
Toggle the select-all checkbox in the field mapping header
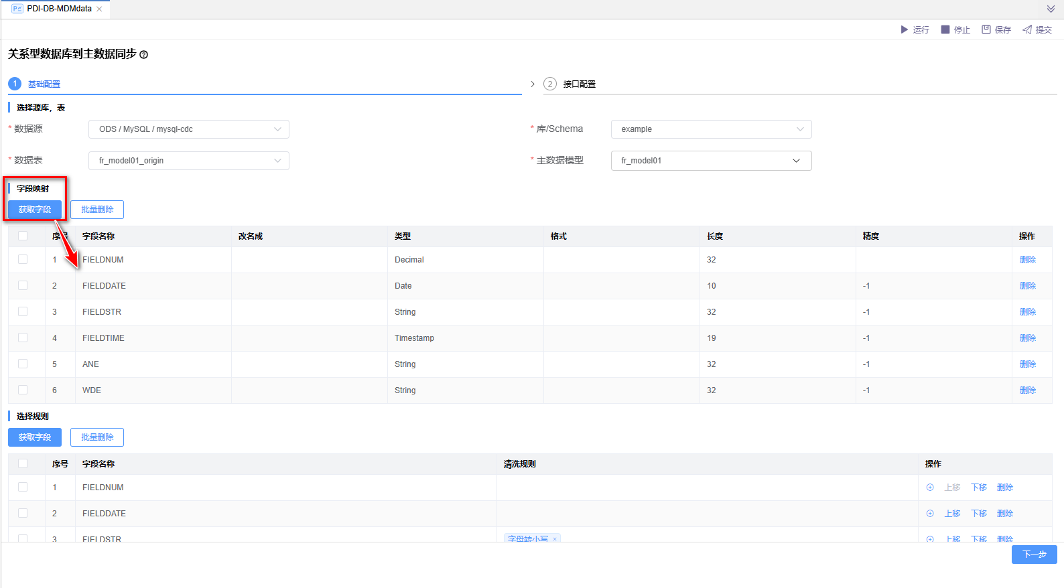[x=23, y=236]
